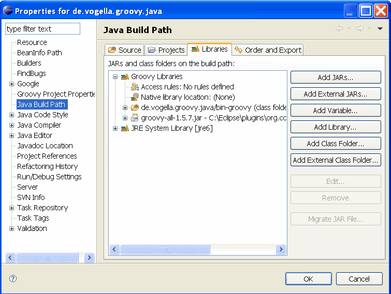Click the Libraries tab icon

coord(195,49)
